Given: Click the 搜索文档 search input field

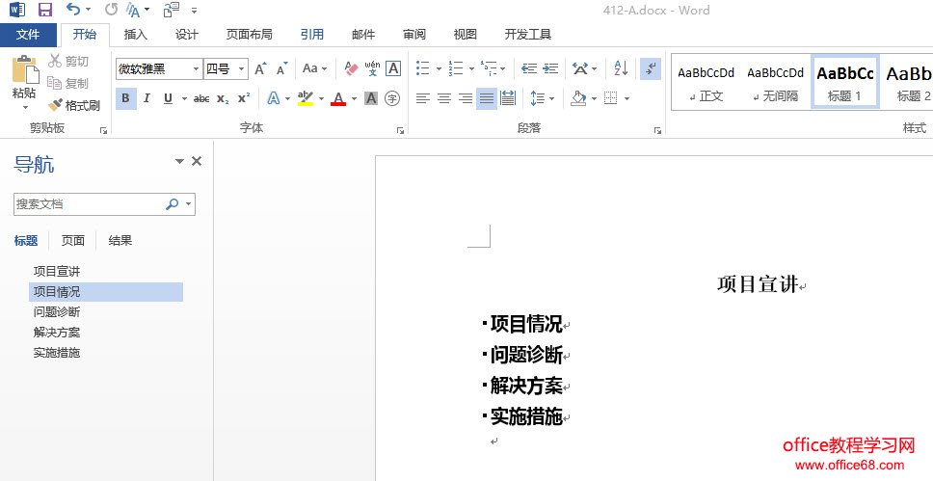Looking at the screenshot, I should 87,204.
